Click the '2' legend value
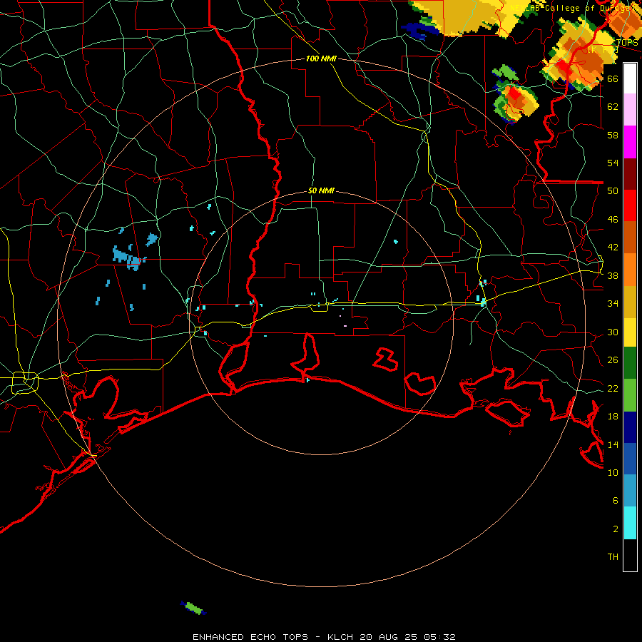Image resolution: width=642 pixels, height=642 pixels. click(x=615, y=529)
